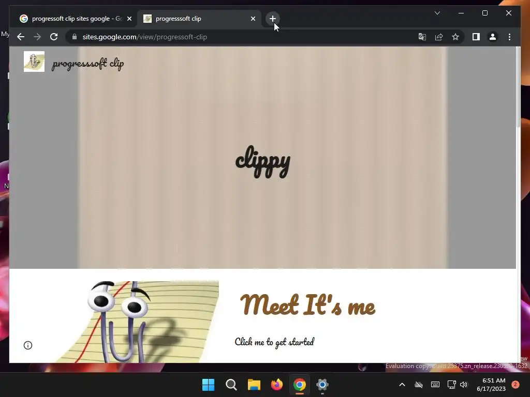Launch Firefox from the taskbar
530x397 pixels.
(277, 385)
